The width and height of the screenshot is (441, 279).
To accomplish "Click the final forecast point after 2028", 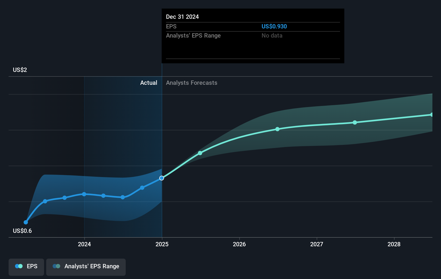I will [431, 115].
